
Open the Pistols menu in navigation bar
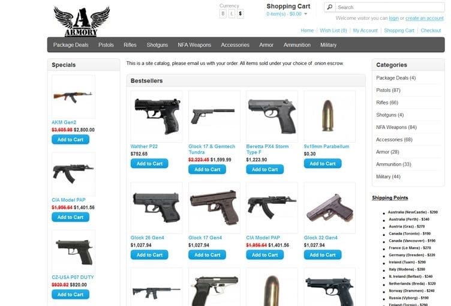[x=106, y=45]
